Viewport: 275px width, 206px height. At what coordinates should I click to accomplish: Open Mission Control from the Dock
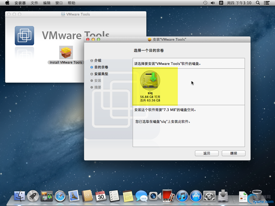(46, 196)
